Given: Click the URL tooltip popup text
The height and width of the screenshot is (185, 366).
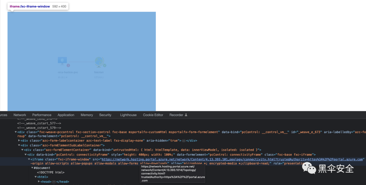Looking at the screenshot, I should [172, 173].
